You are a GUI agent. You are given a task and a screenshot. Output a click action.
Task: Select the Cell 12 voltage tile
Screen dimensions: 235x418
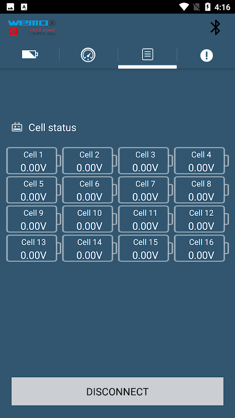point(202,219)
